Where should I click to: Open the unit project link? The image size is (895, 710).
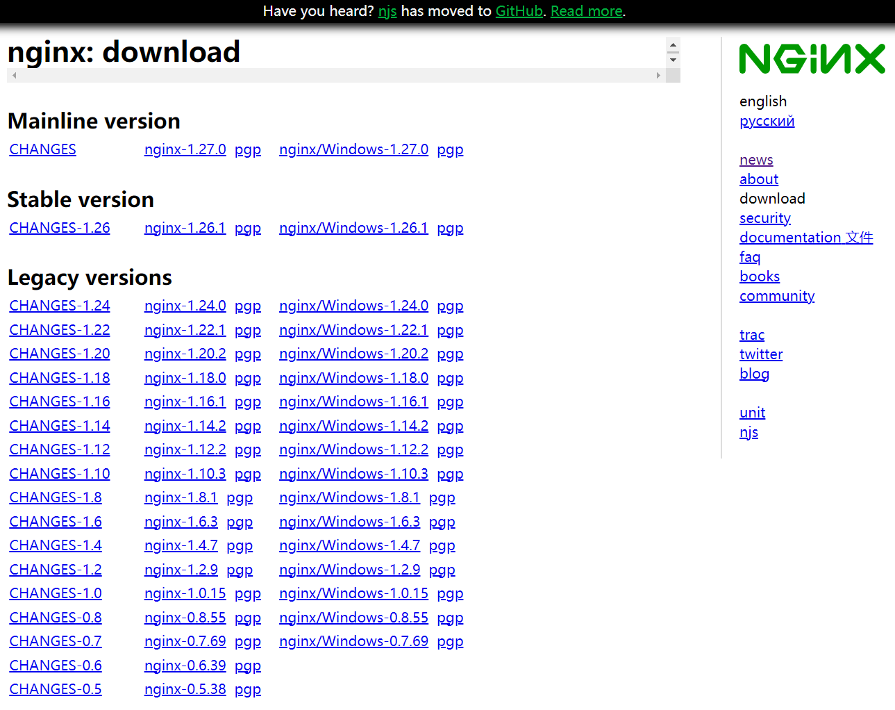click(x=752, y=413)
